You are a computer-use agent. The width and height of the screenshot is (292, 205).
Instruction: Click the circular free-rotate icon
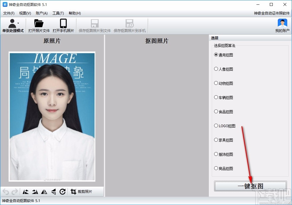tap(62, 192)
